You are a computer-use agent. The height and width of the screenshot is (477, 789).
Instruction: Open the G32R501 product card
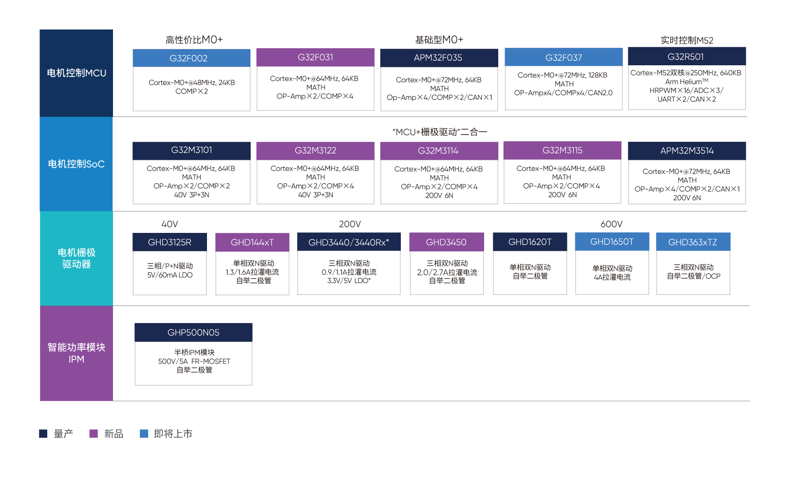pyautogui.click(x=687, y=78)
